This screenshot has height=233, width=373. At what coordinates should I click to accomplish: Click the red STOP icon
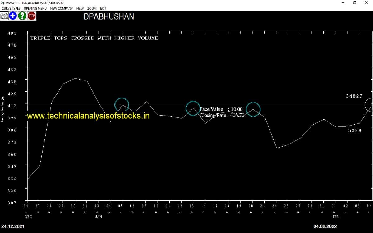31,16
